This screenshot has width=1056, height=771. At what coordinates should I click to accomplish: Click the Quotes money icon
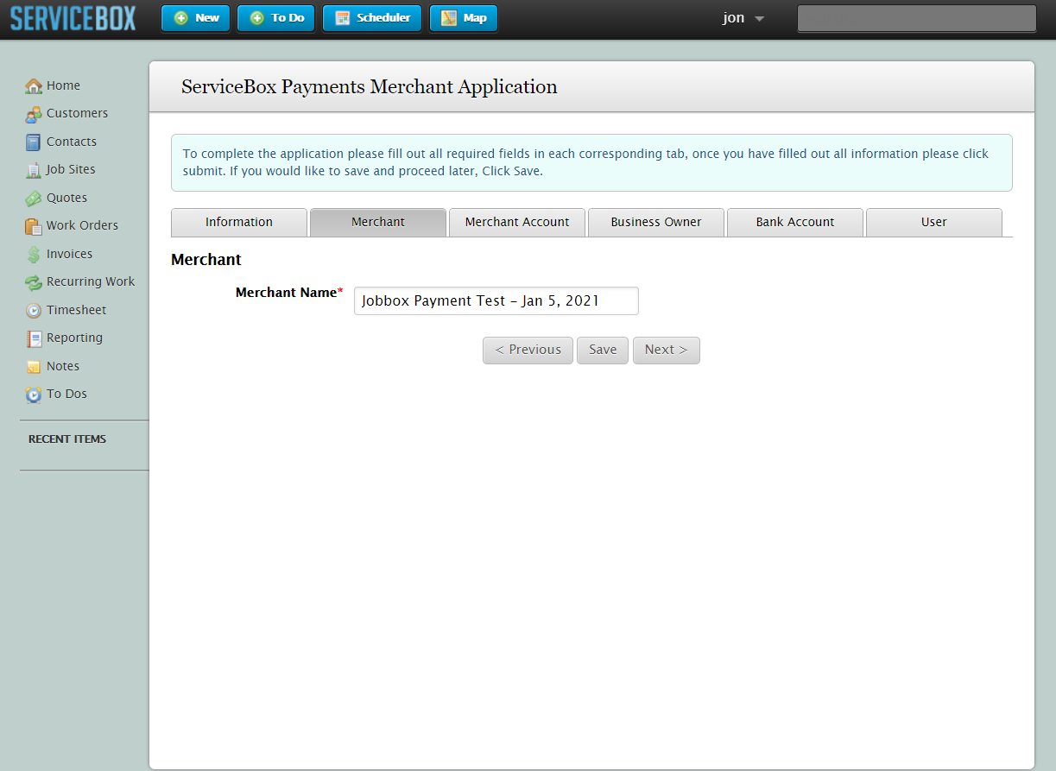(x=34, y=199)
